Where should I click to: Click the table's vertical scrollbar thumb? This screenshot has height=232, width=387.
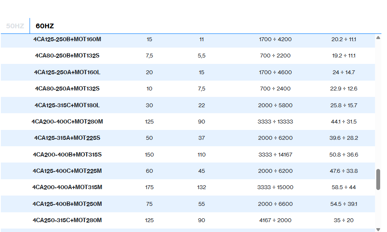pyautogui.click(x=378, y=179)
